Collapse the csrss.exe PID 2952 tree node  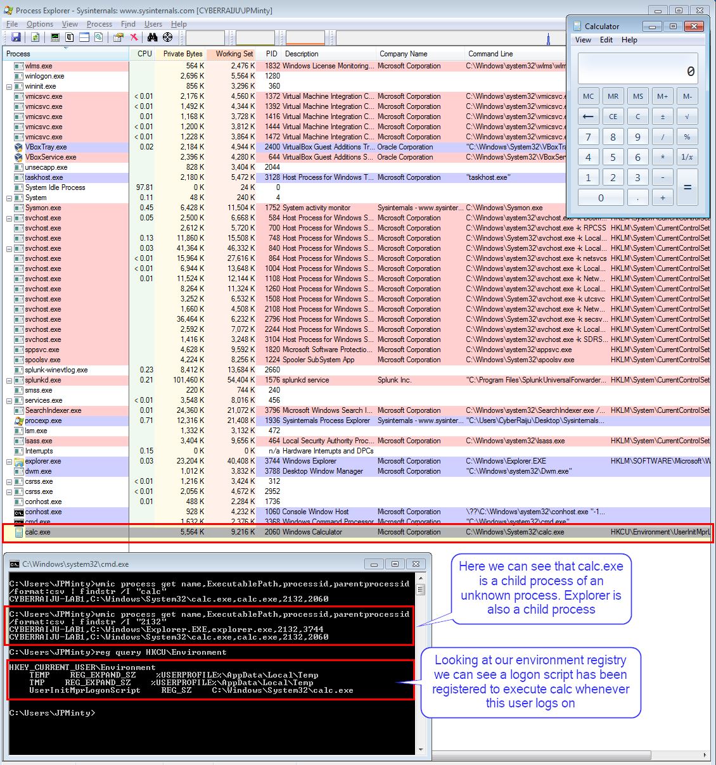tap(10, 491)
